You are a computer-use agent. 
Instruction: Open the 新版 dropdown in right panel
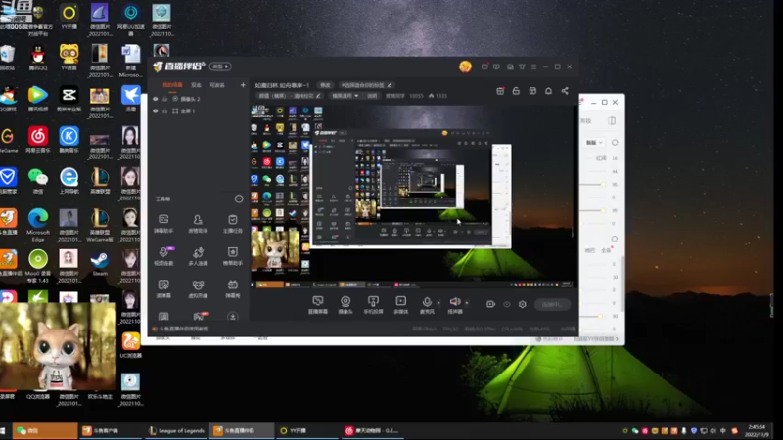[594, 142]
